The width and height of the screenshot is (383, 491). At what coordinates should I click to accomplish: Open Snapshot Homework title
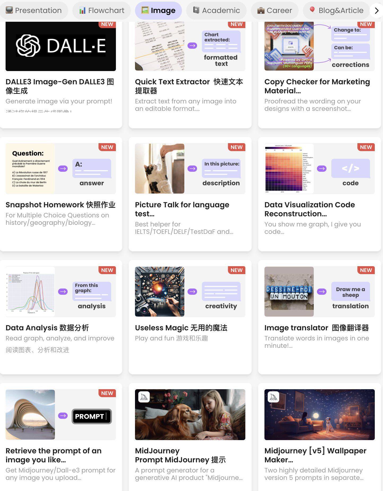60,205
